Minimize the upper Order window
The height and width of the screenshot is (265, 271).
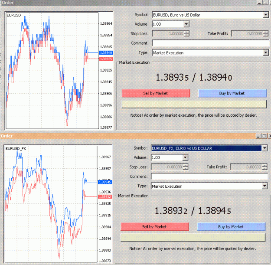(x=259, y=3)
